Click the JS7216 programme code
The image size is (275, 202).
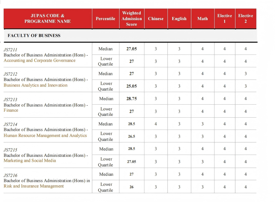click(x=10, y=175)
